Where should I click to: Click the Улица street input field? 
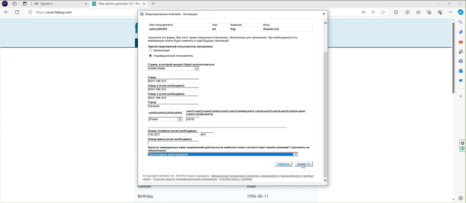tap(173, 81)
